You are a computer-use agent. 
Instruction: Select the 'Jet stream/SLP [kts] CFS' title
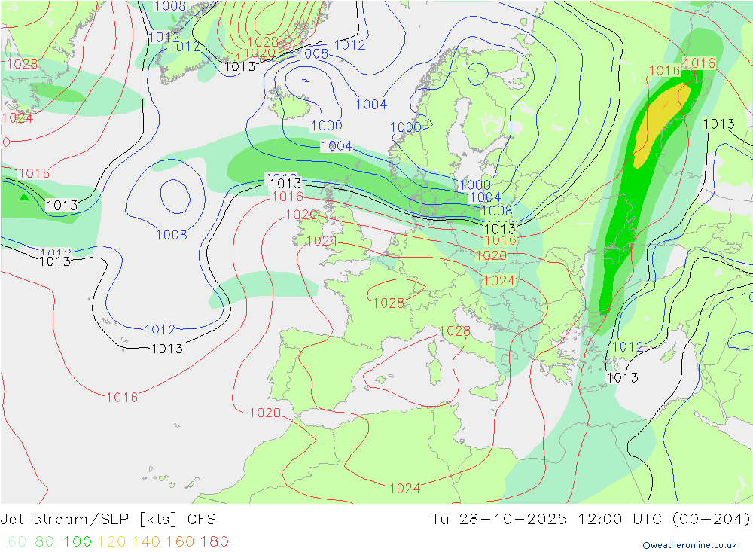tap(108, 520)
